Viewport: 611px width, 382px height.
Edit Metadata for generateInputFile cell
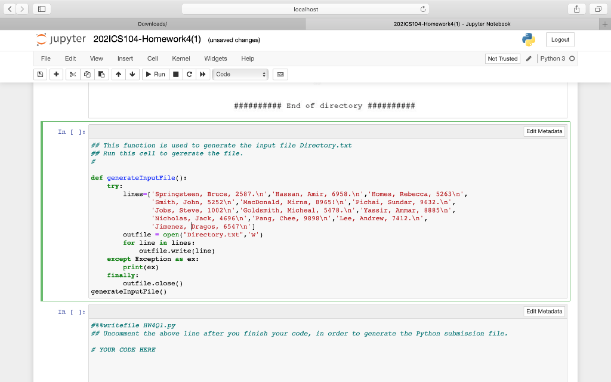(x=544, y=131)
